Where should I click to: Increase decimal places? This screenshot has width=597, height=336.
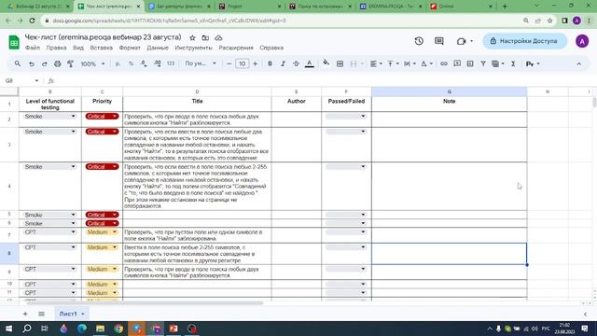[x=158, y=64]
